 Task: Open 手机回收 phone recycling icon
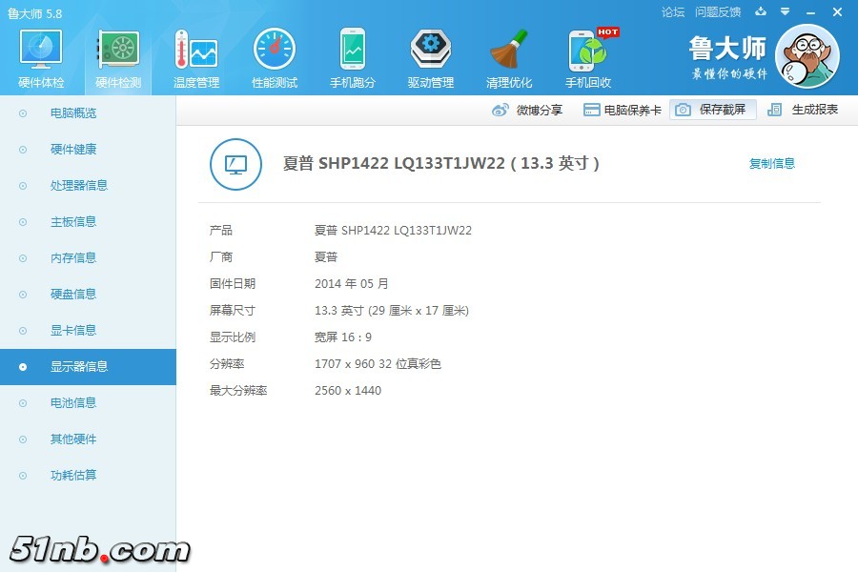(x=587, y=51)
